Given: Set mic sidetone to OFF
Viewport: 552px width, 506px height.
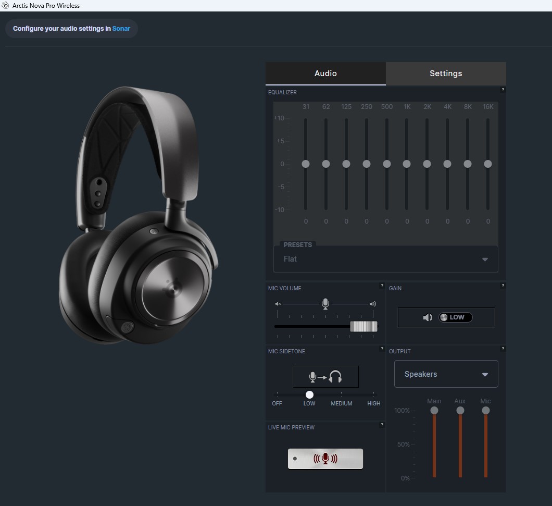Looking at the screenshot, I should 277,395.
